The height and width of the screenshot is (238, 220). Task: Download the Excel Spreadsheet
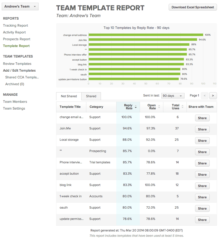(193, 7)
